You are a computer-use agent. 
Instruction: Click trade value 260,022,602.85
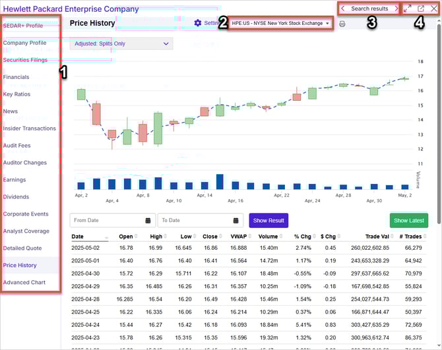370,248
